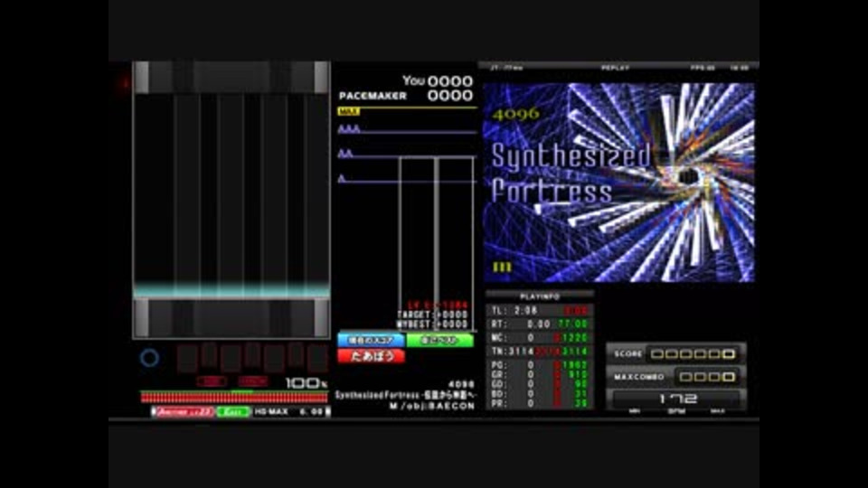Viewport: 868px width, 488px height.
Task: Click the red たあぼう button
Action: pyautogui.click(x=371, y=356)
